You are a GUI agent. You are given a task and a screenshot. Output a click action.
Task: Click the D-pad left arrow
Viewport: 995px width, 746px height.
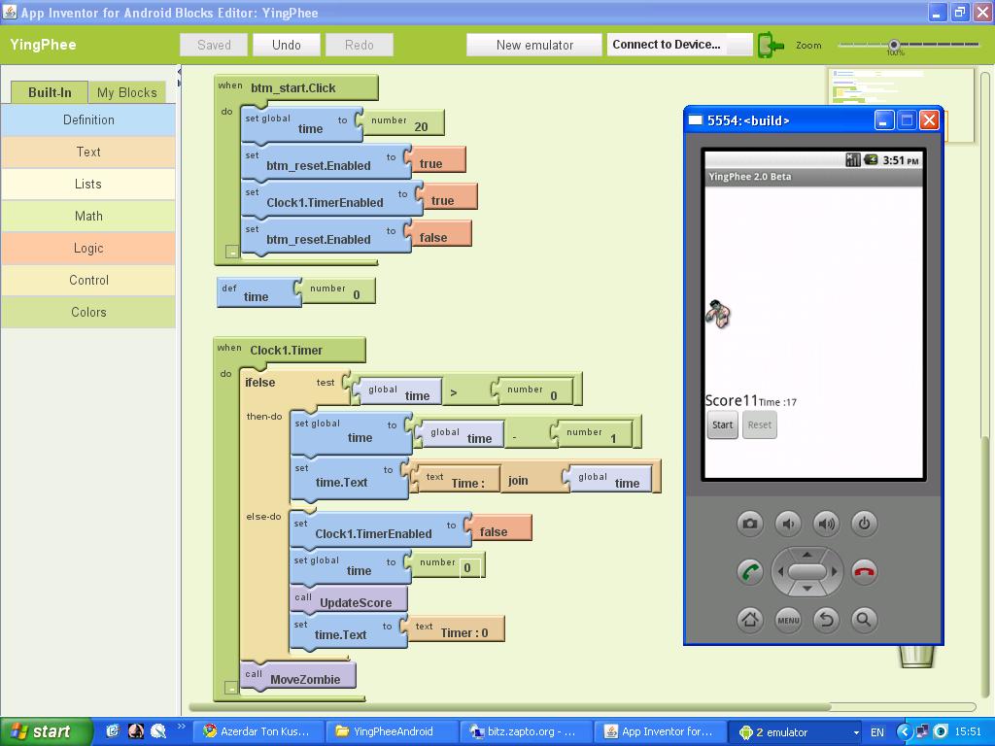coord(780,571)
